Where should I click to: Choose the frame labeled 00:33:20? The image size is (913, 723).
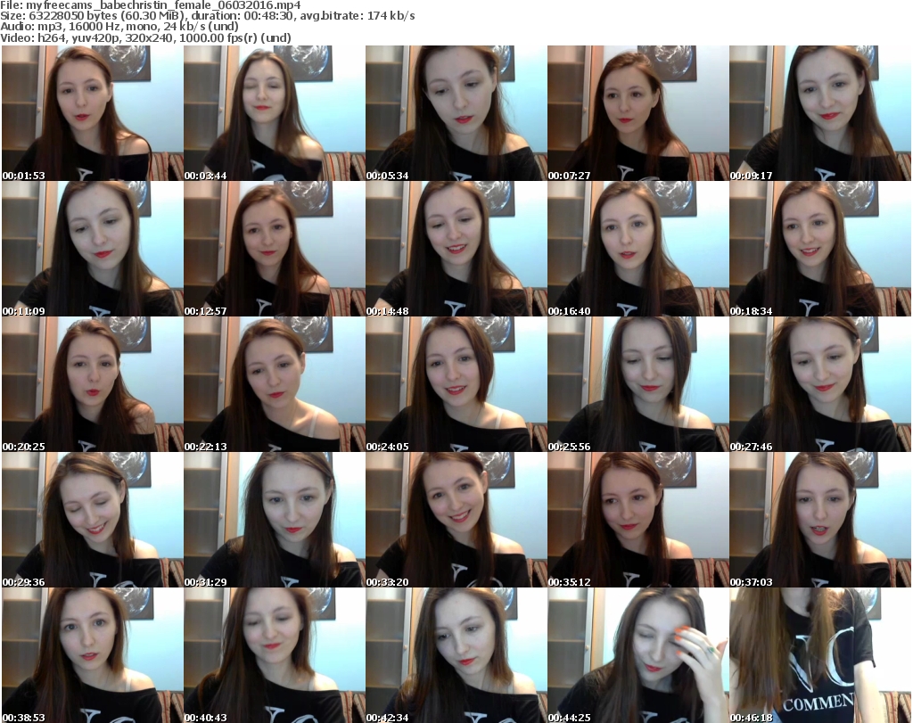click(x=456, y=520)
